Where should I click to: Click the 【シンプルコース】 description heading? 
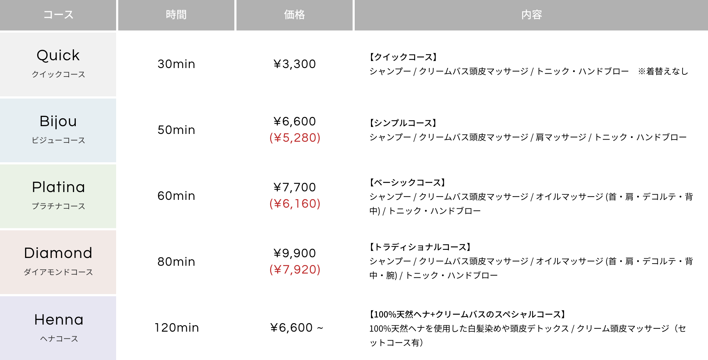pyautogui.click(x=403, y=123)
